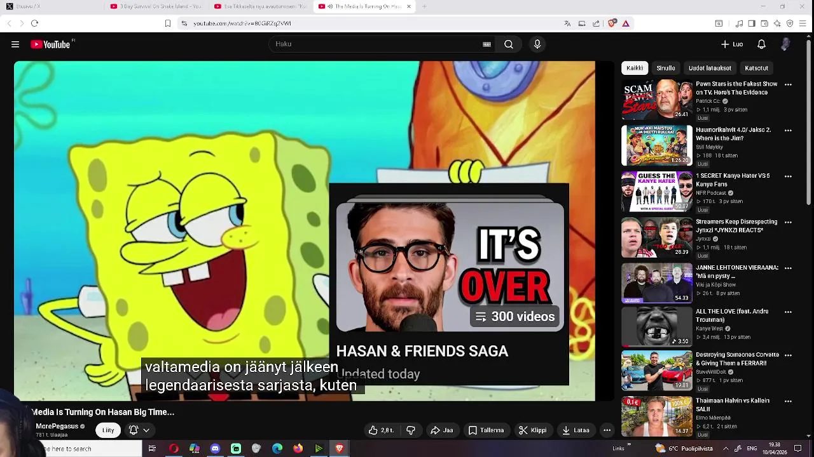This screenshot has height=457, width=814.
Task: Download the video with Lataa
Action: pyautogui.click(x=576, y=430)
